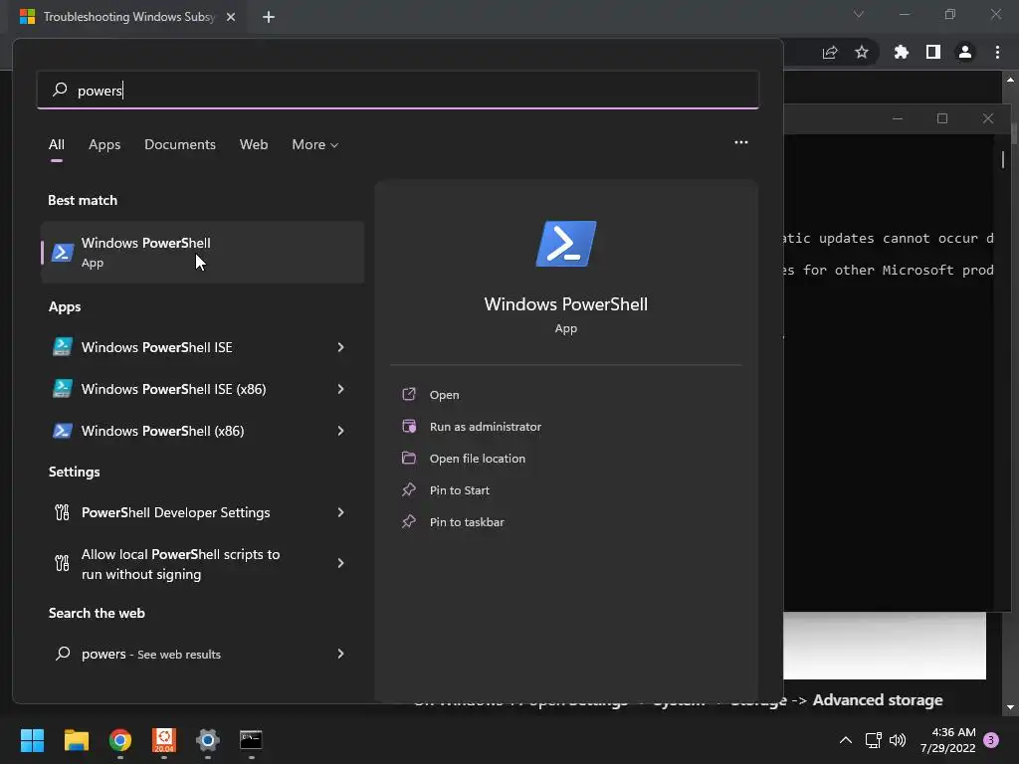This screenshot has width=1019, height=764.
Task: Select the All search filter tab
Action: click(57, 144)
